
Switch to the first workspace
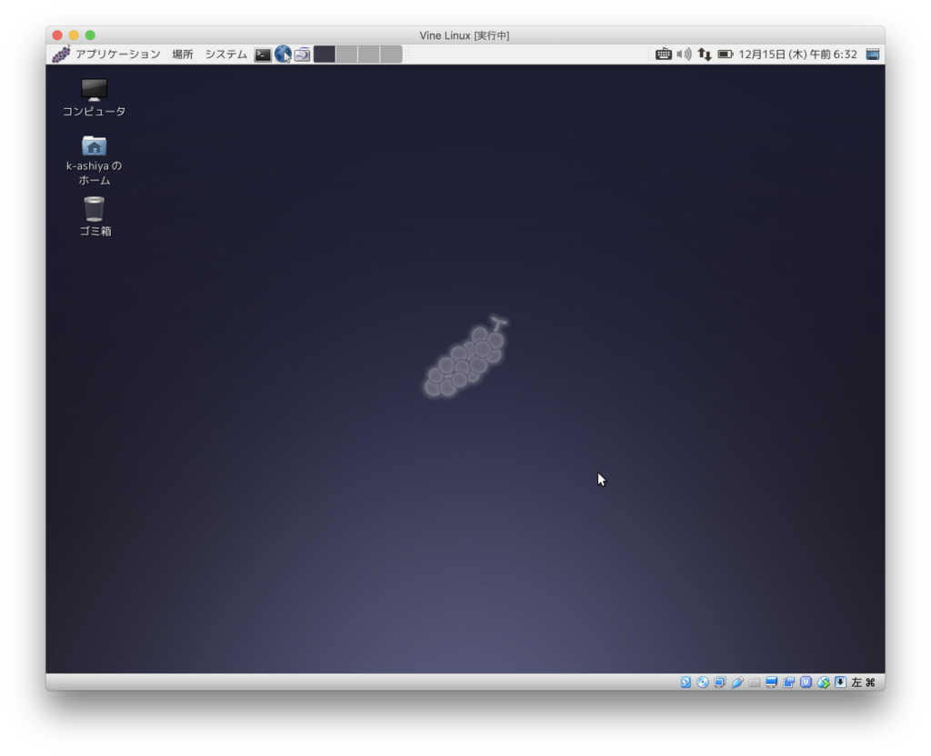point(325,54)
